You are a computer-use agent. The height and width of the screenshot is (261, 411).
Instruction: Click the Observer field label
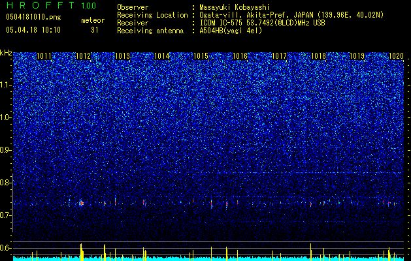coord(133,7)
